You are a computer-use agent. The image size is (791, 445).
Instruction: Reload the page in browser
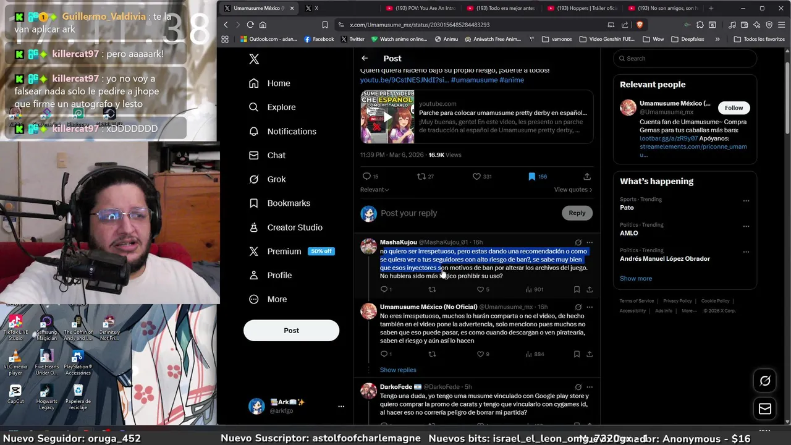click(250, 25)
